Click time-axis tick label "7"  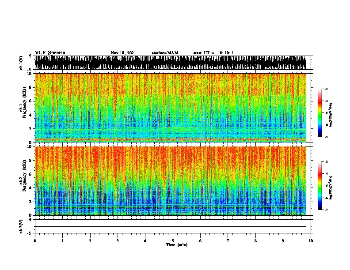pyautogui.click(x=228, y=241)
